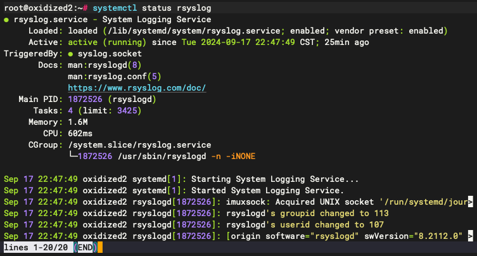Viewport: 477px width, 256px height.
Task: Click 'imuxsock: Acquired UNIX socket' log text
Action: [x=300, y=202]
